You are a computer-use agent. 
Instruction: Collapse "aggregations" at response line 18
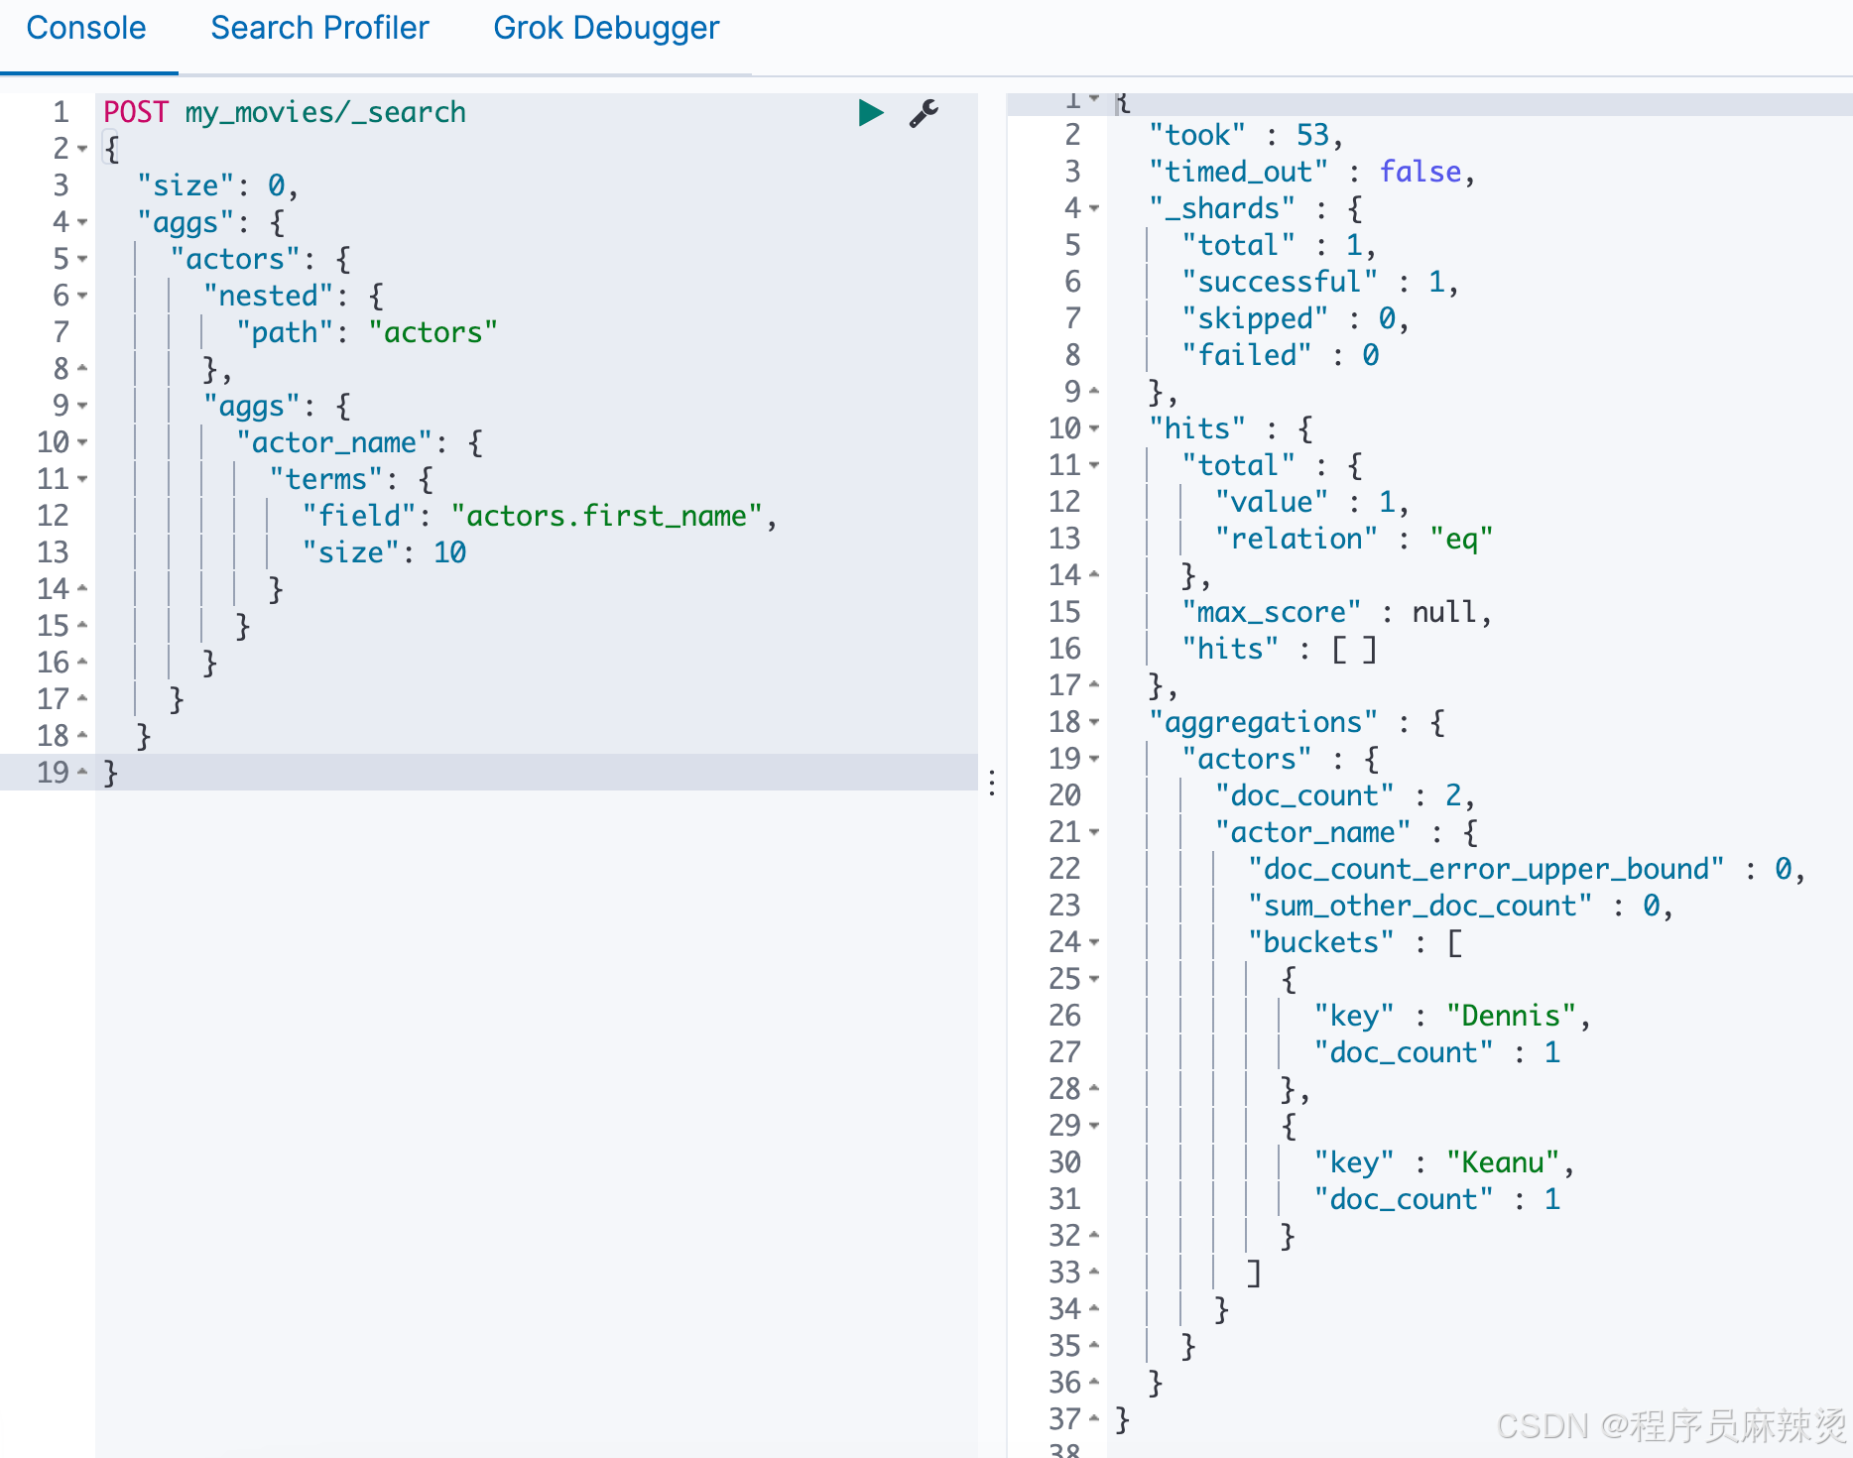(x=1095, y=722)
